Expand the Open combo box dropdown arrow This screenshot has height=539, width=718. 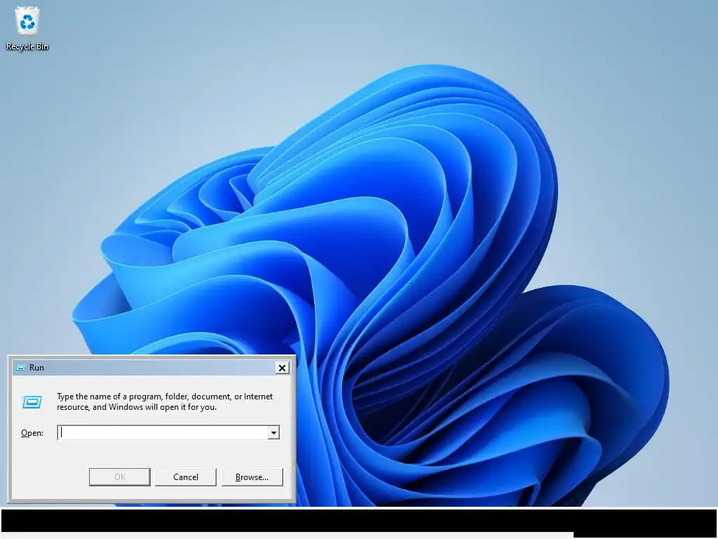point(273,432)
